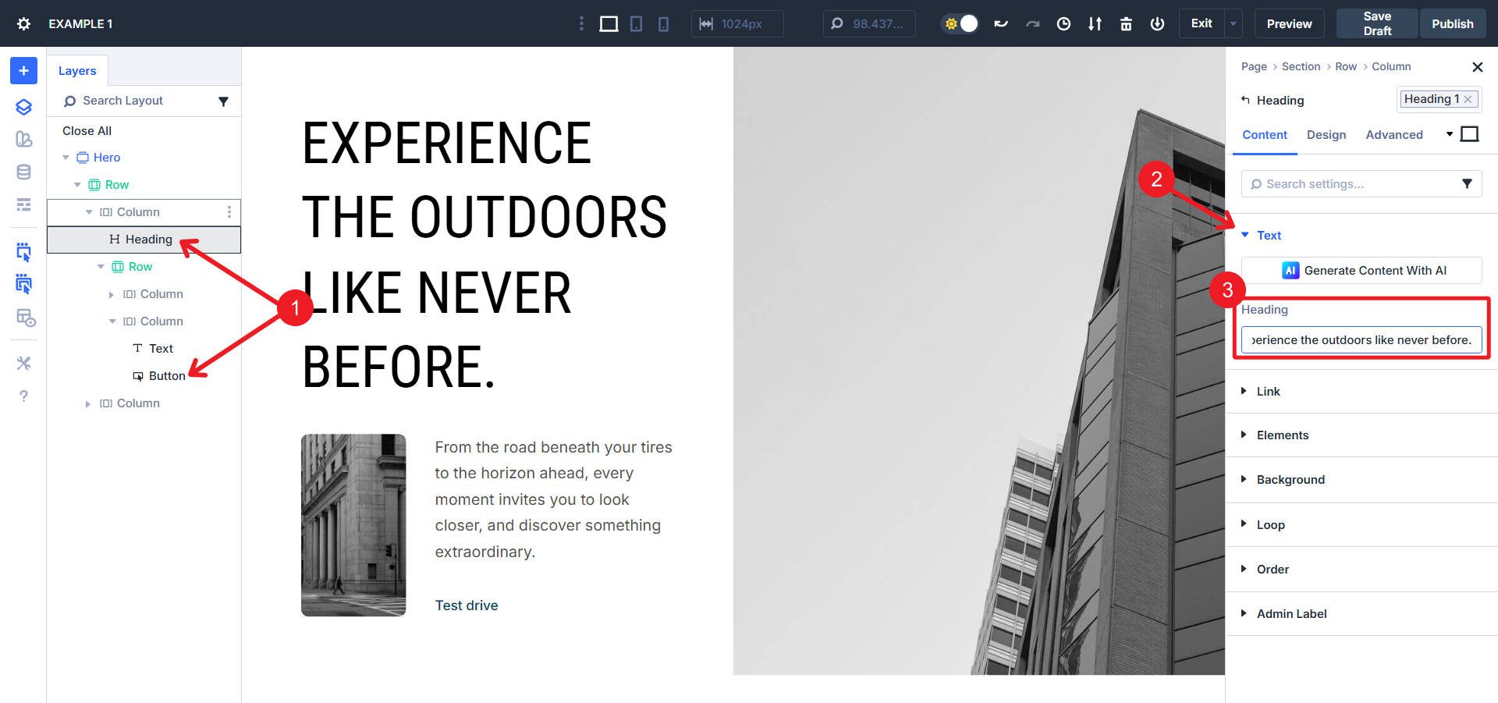Viewport: 1498px width, 703px height.
Task: Open the Advanced tab
Action: [x=1394, y=135]
